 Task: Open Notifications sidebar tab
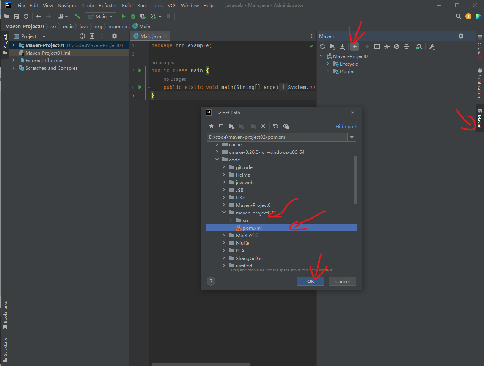480,84
